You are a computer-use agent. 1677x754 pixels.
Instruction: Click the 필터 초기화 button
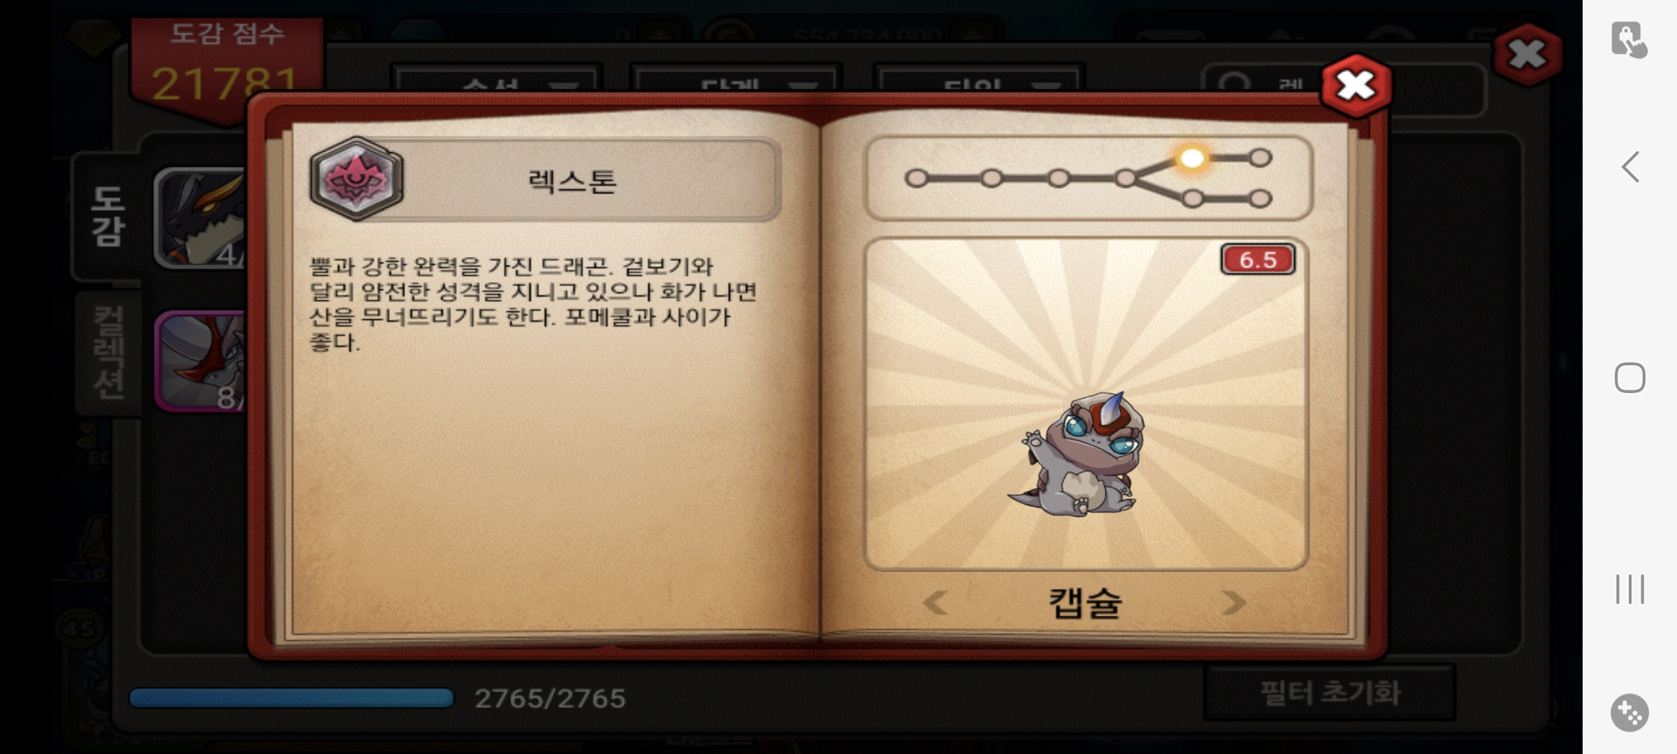(1330, 693)
